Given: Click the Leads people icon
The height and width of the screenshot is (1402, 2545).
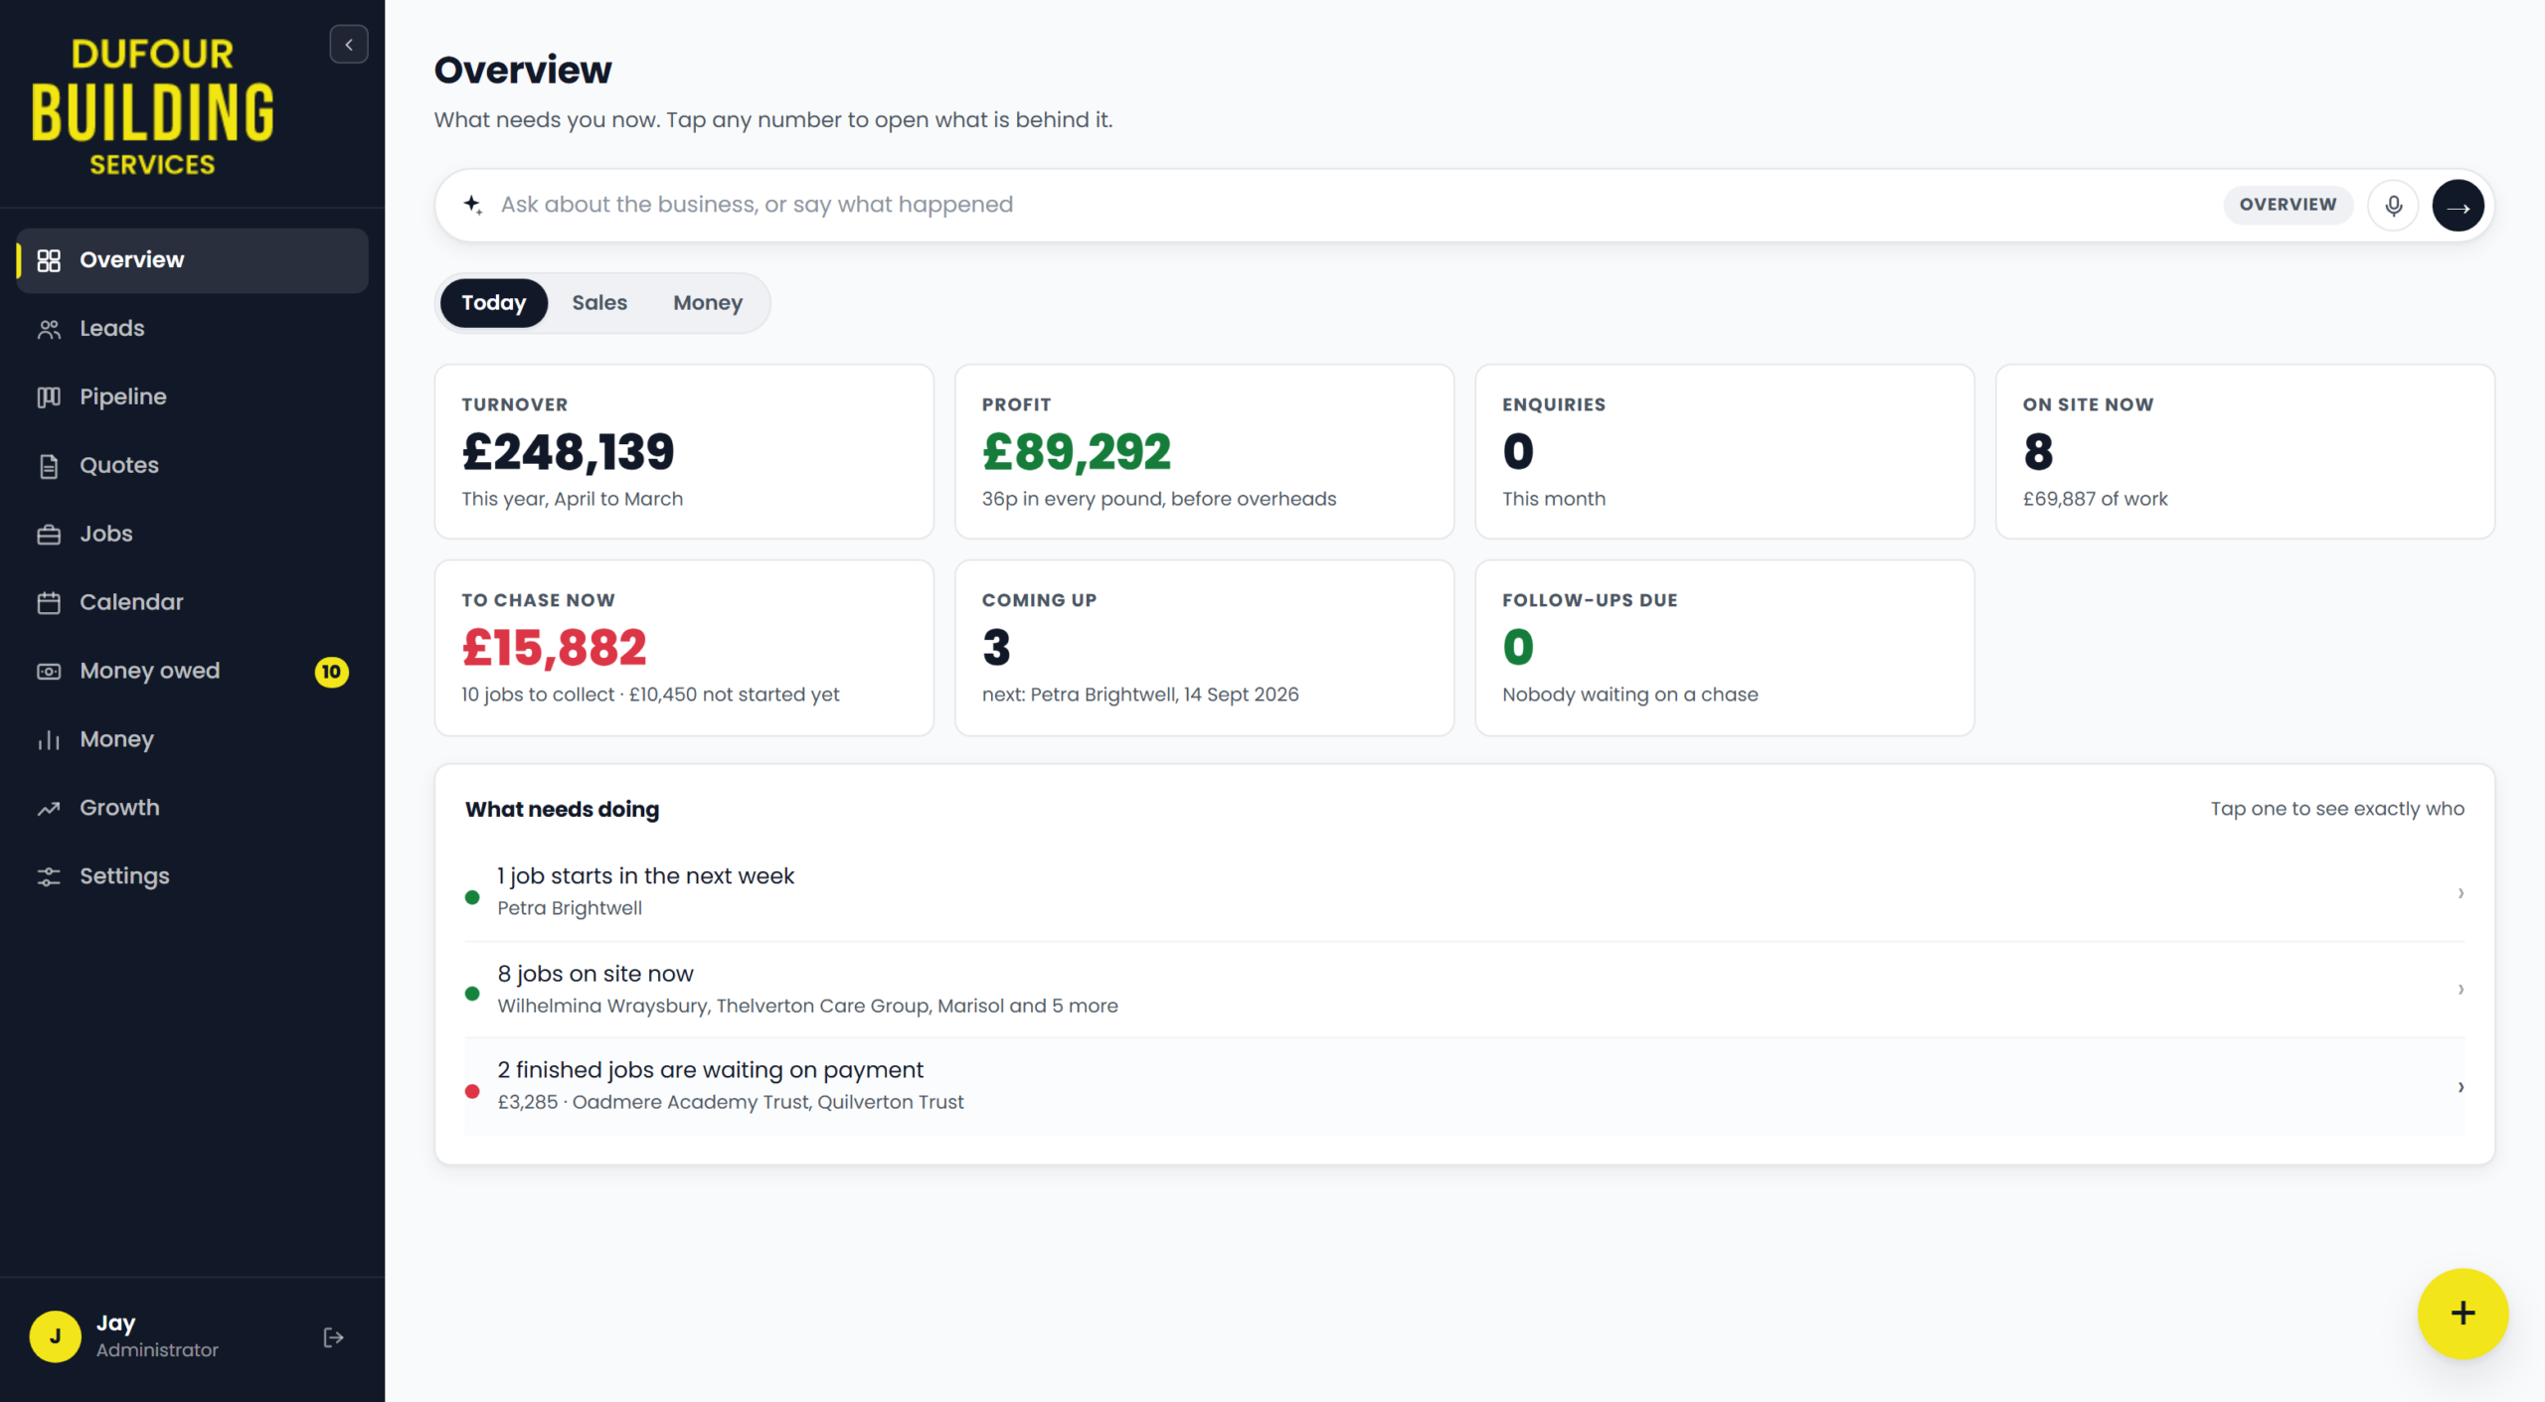Looking at the screenshot, I should (49, 329).
